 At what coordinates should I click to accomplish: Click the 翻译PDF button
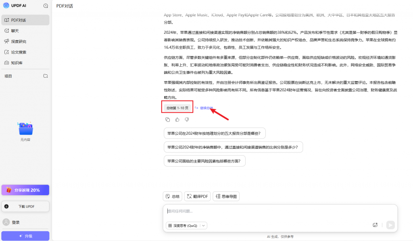pyautogui.click(x=197, y=196)
